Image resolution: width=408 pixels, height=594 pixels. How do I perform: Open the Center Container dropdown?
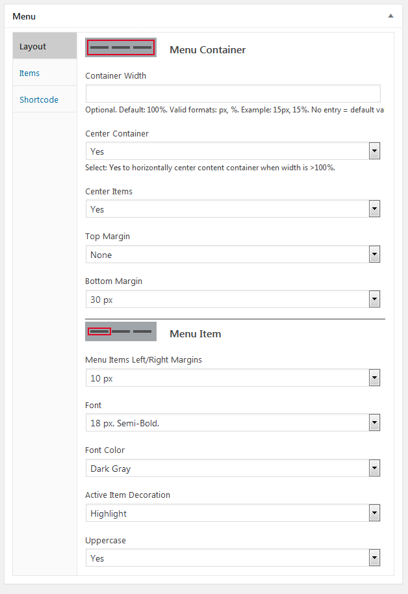tap(233, 151)
